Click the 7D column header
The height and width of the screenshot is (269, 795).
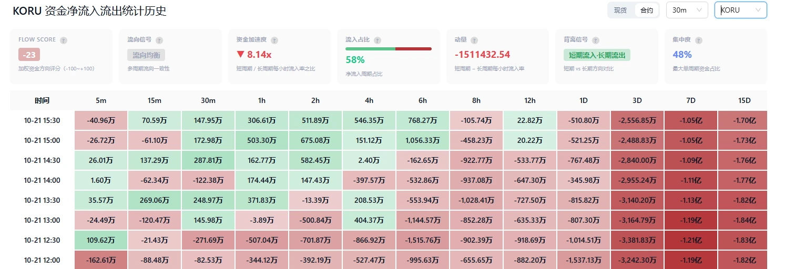pos(691,100)
